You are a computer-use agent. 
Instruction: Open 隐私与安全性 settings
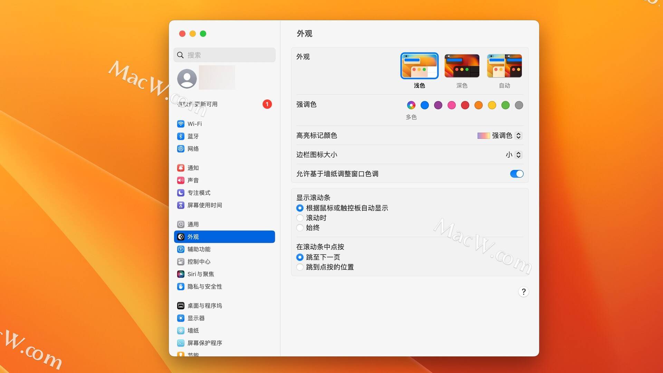pos(205,286)
